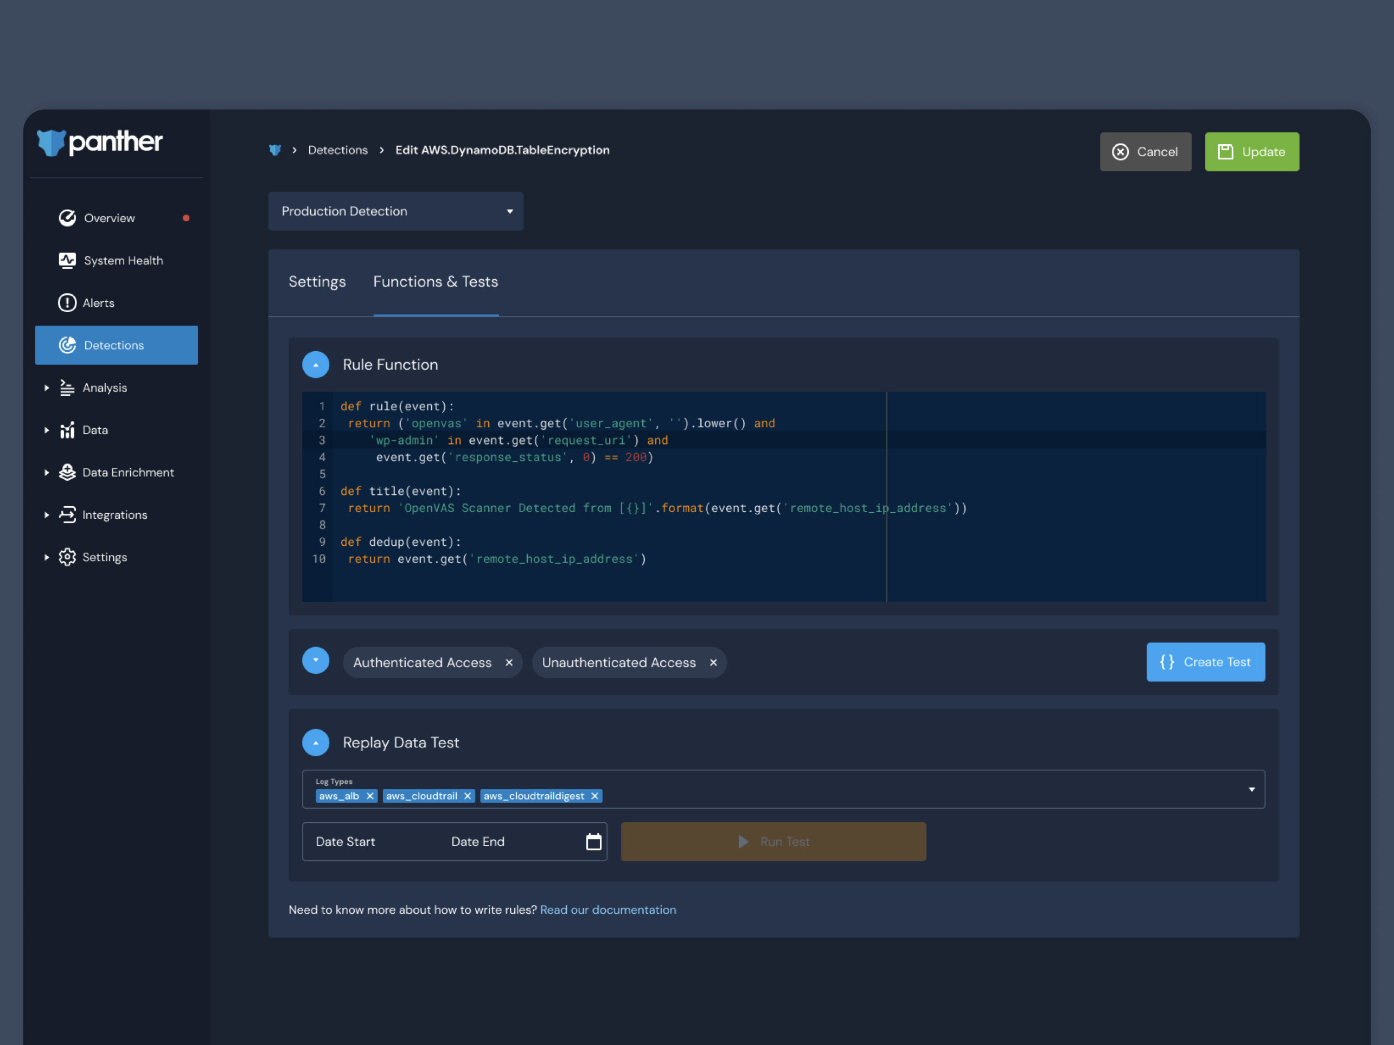Screen dimensions: 1394x1045
Task: Click the Panther home breadcrumb icon
Action: tap(275, 150)
